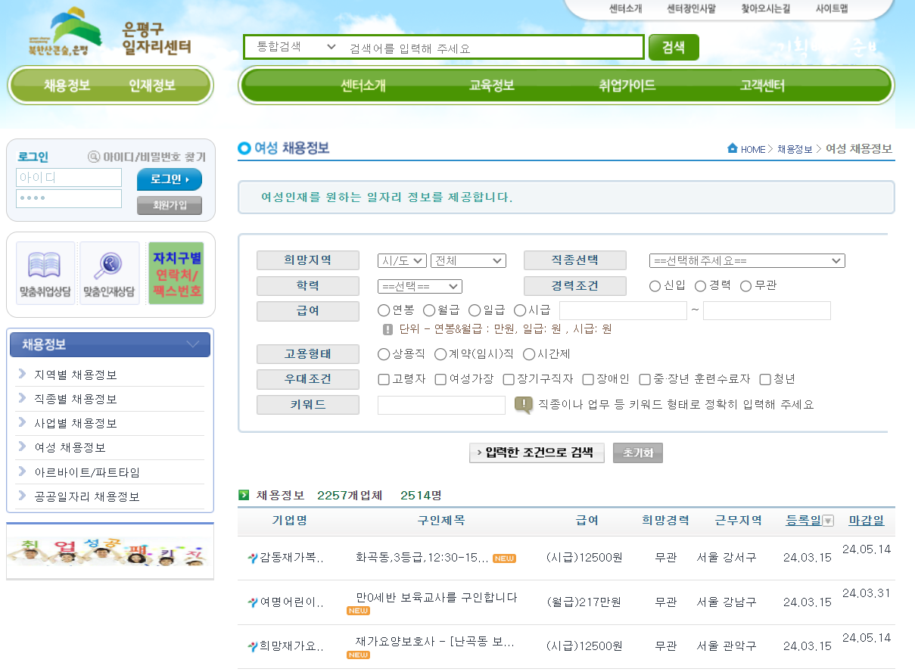Click the company icon beside 희망재가요..

click(253, 647)
